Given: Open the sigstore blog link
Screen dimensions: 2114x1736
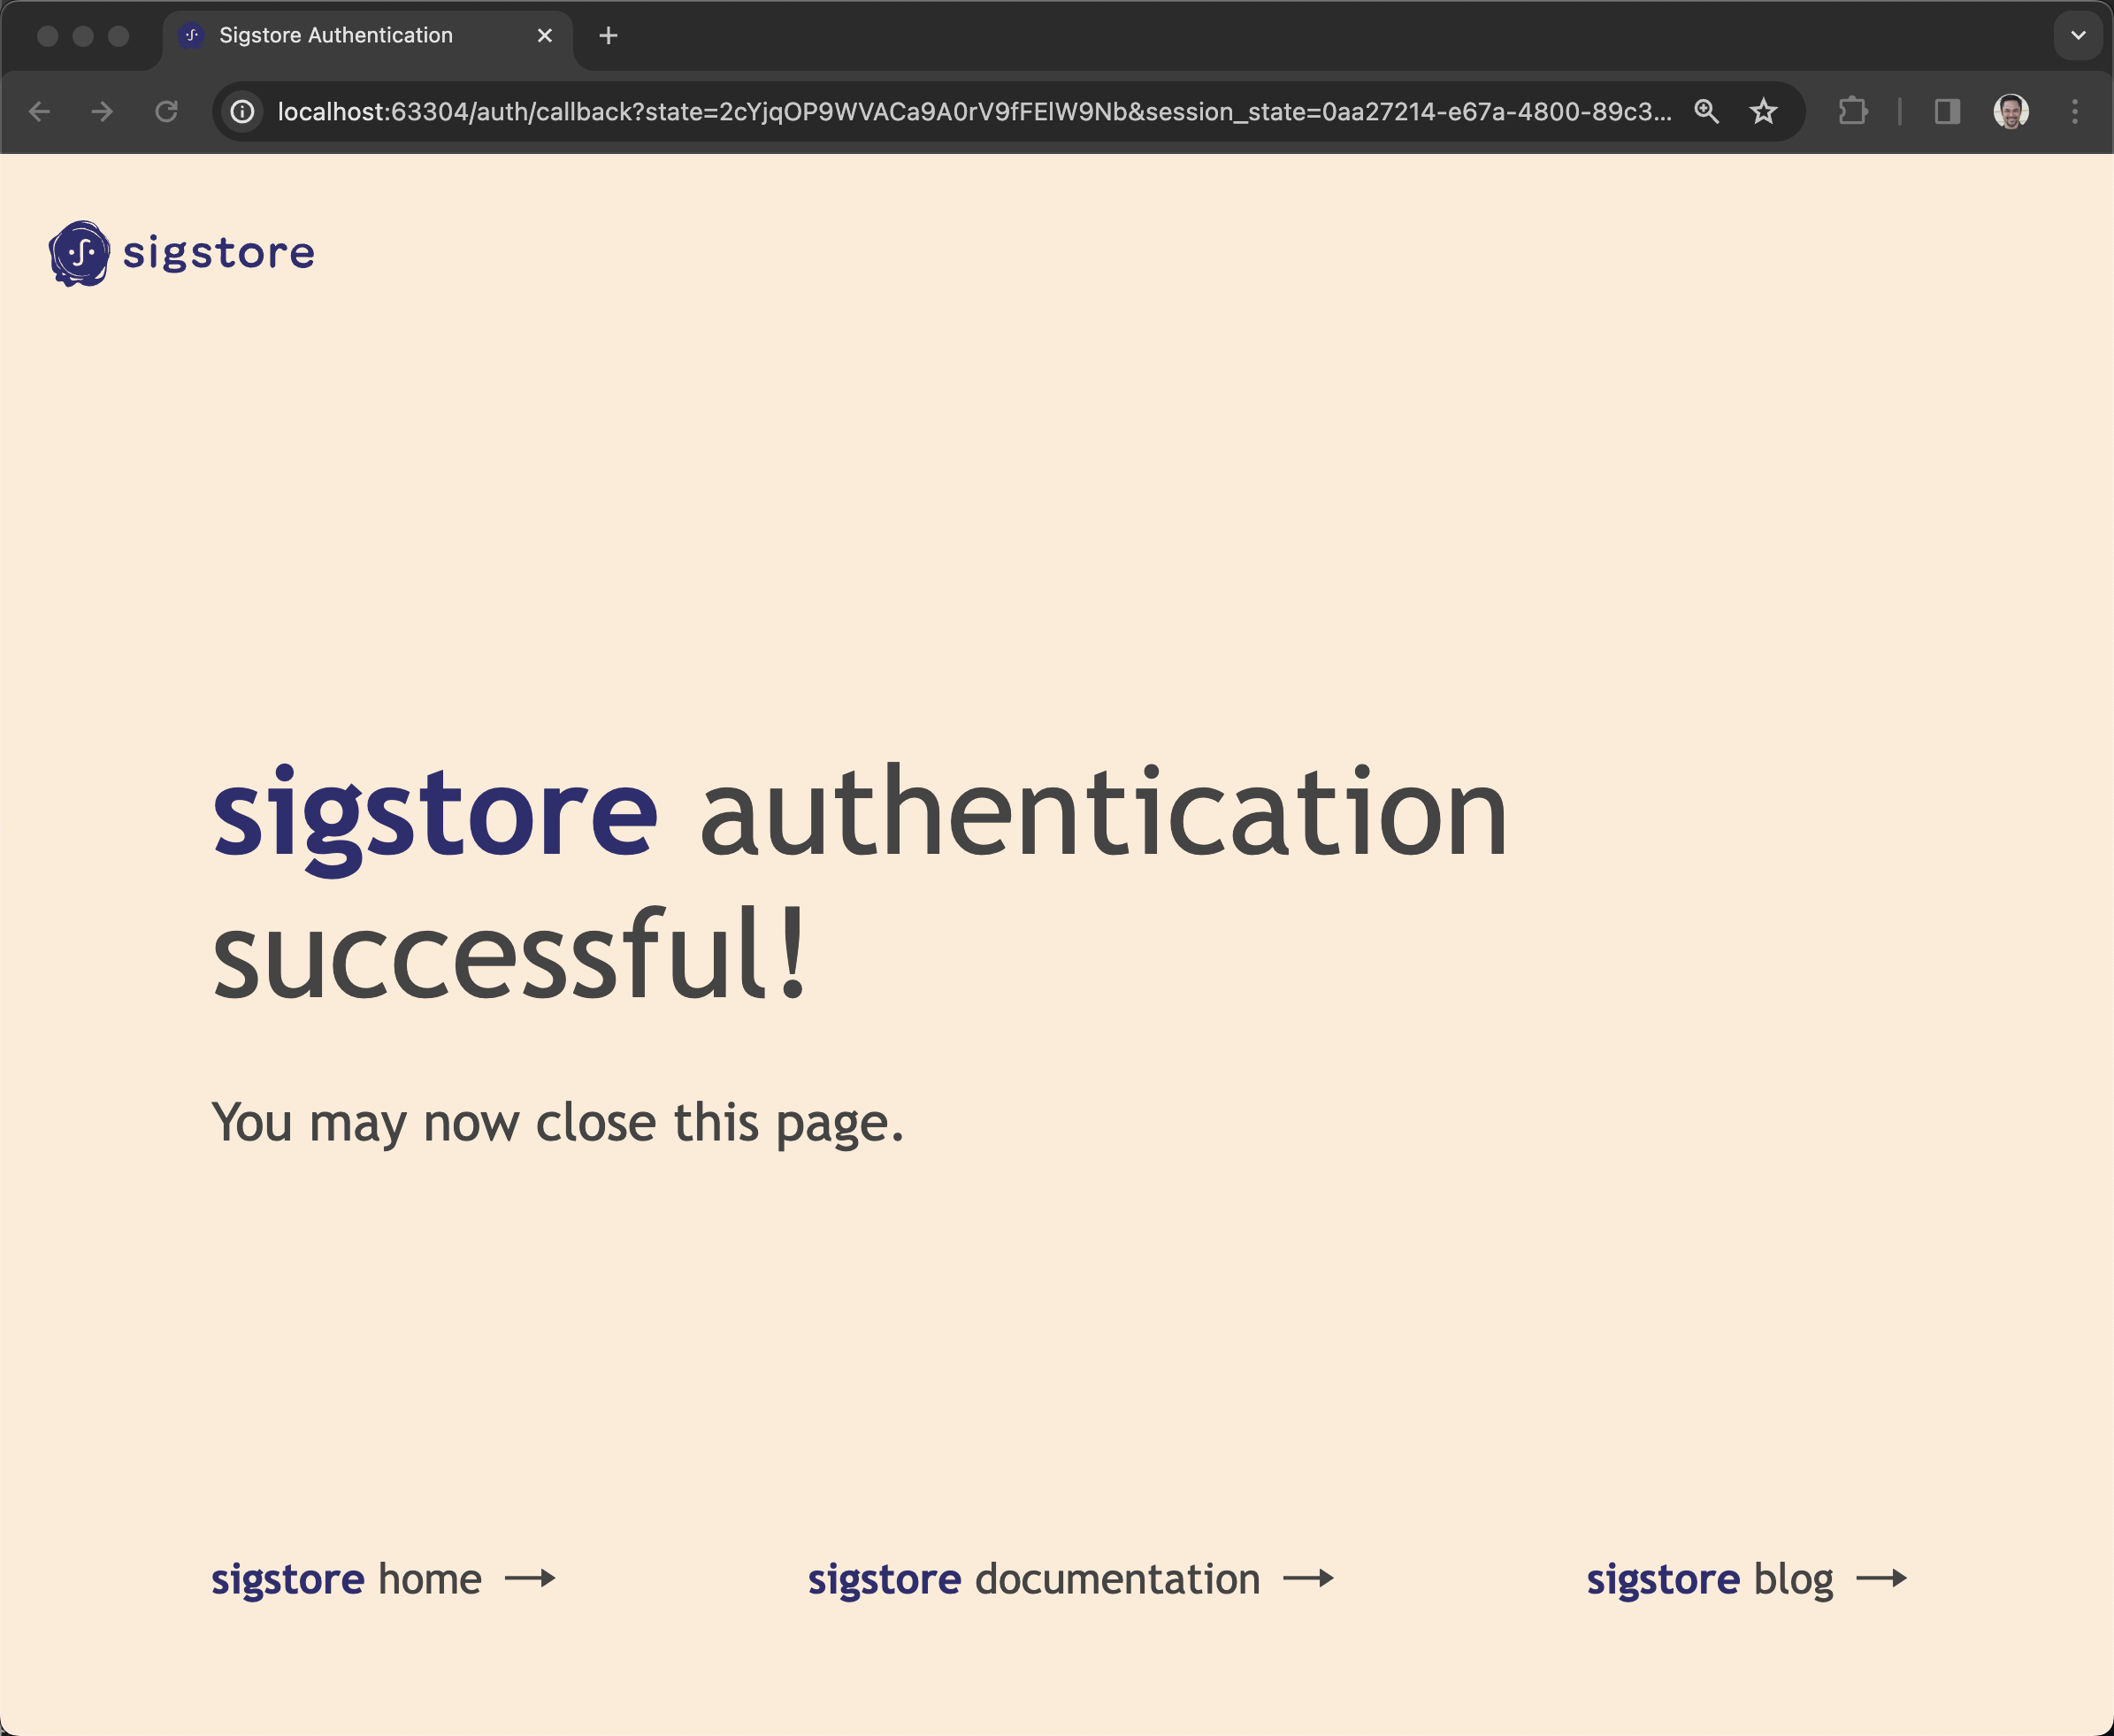Looking at the screenshot, I should click(x=1709, y=1579).
